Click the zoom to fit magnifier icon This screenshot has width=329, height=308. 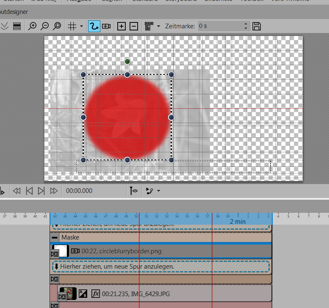pos(57,26)
